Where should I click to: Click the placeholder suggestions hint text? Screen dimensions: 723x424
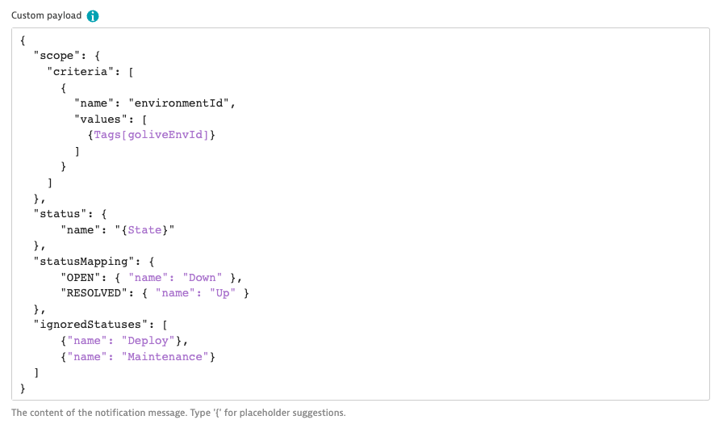[178, 413]
